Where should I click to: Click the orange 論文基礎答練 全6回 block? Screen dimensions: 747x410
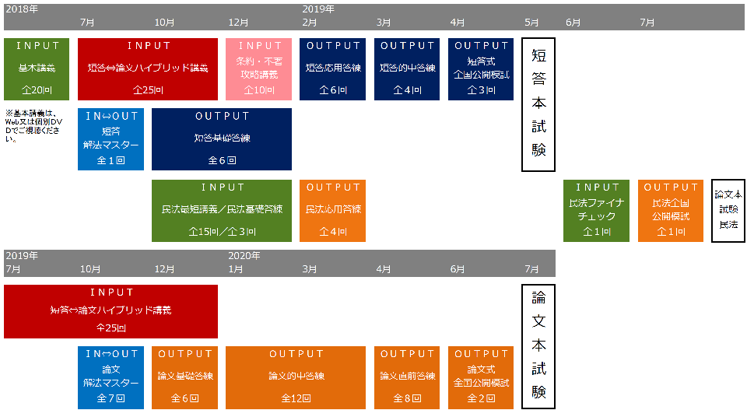tap(184, 377)
